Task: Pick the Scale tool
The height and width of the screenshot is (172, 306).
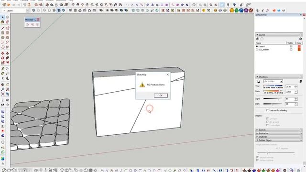Action: click(x=3, y=63)
